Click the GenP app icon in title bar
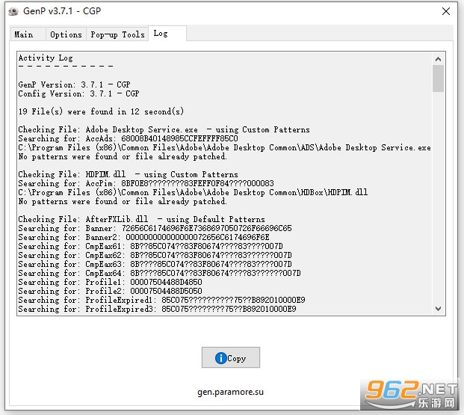The height and width of the screenshot is (415, 464). (13, 11)
